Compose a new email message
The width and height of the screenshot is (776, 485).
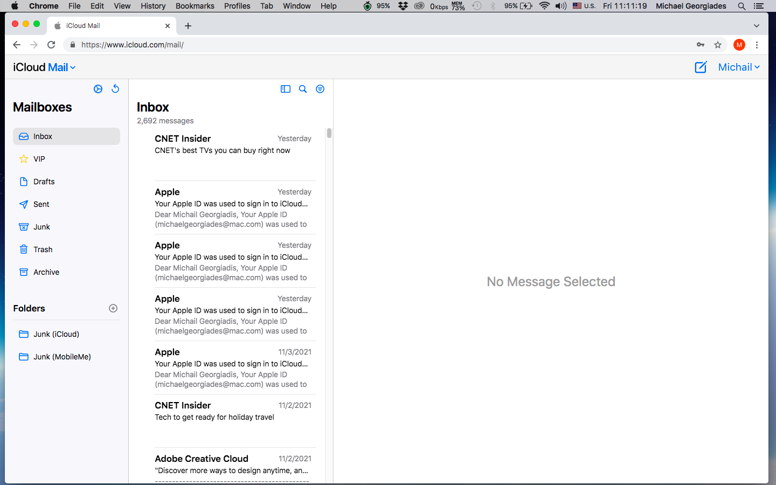(701, 67)
